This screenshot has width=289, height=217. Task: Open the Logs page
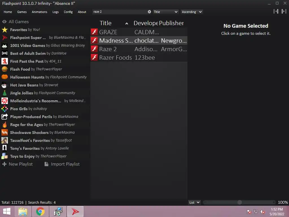pyautogui.click(x=56, y=12)
